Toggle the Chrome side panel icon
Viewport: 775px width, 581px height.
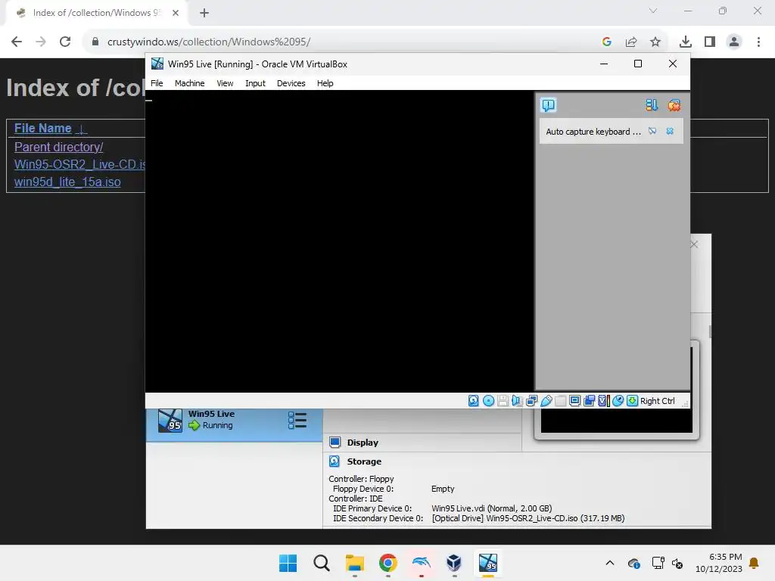710,42
